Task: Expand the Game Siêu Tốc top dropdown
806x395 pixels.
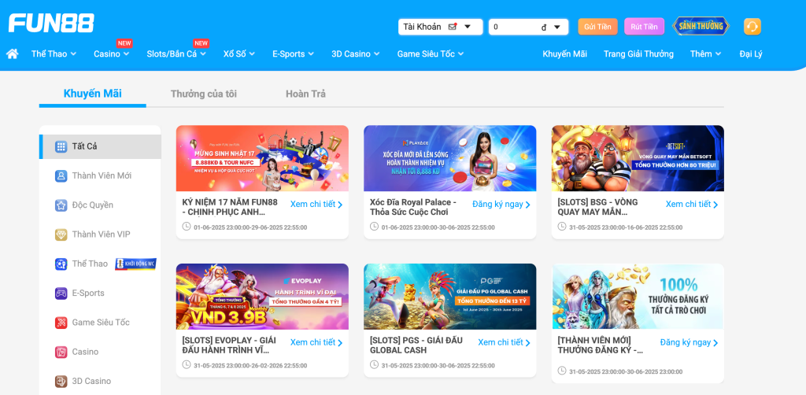Action: (431, 54)
